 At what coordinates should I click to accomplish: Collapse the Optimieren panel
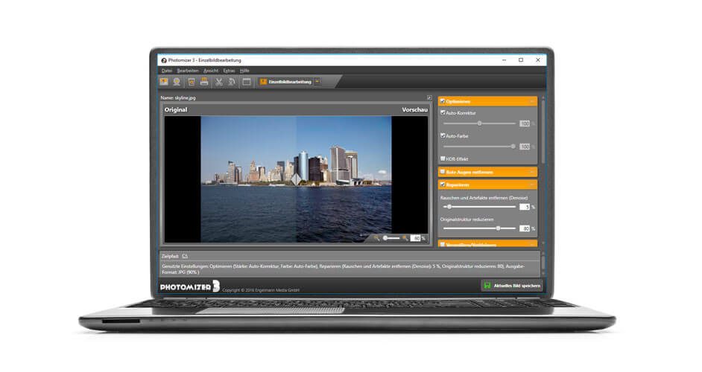[x=532, y=101]
